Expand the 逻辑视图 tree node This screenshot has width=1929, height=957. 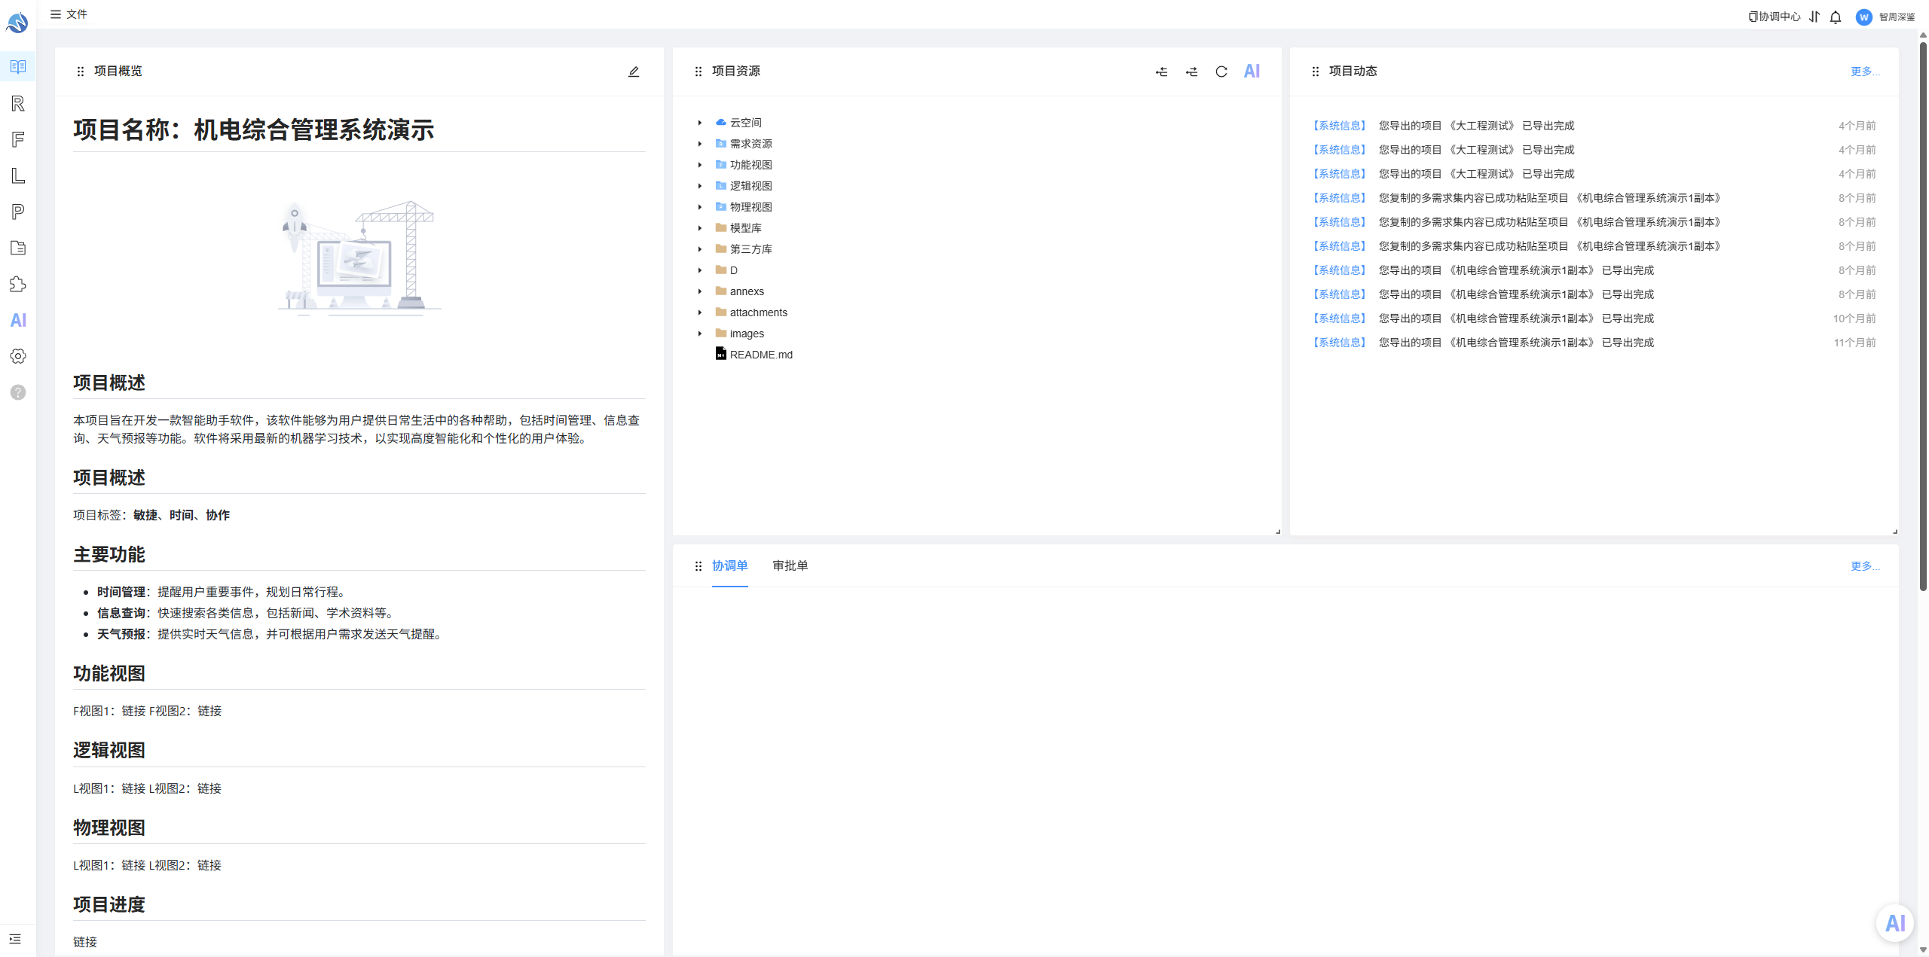(x=699, y=186)
